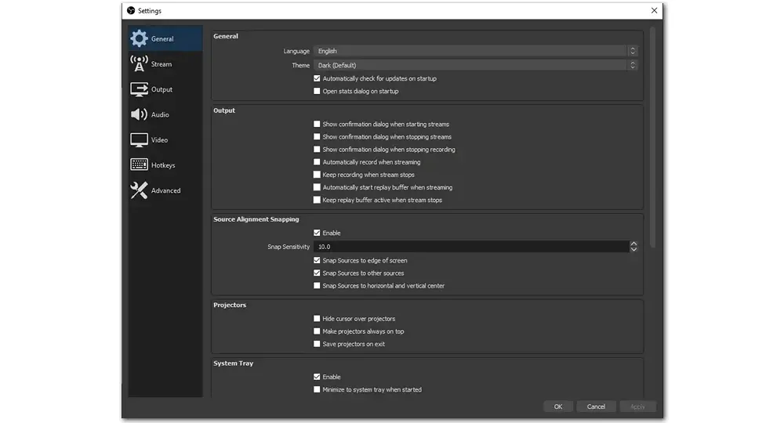This screenshot has height=423, width=784.
Task: Check hide cursor over projectors
Action: tap(317, 318)
